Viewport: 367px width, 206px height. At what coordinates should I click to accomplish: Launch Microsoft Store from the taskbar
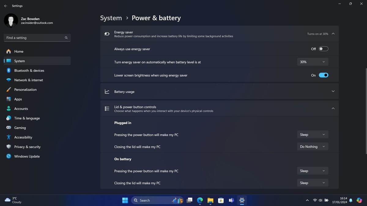click(x=221, y=200)
